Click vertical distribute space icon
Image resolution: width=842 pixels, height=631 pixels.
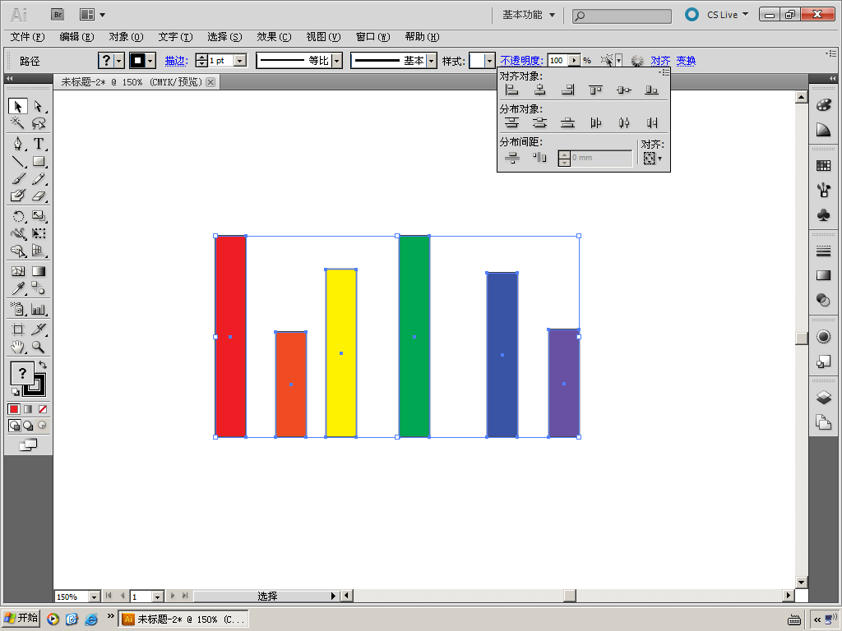[512, 158]
